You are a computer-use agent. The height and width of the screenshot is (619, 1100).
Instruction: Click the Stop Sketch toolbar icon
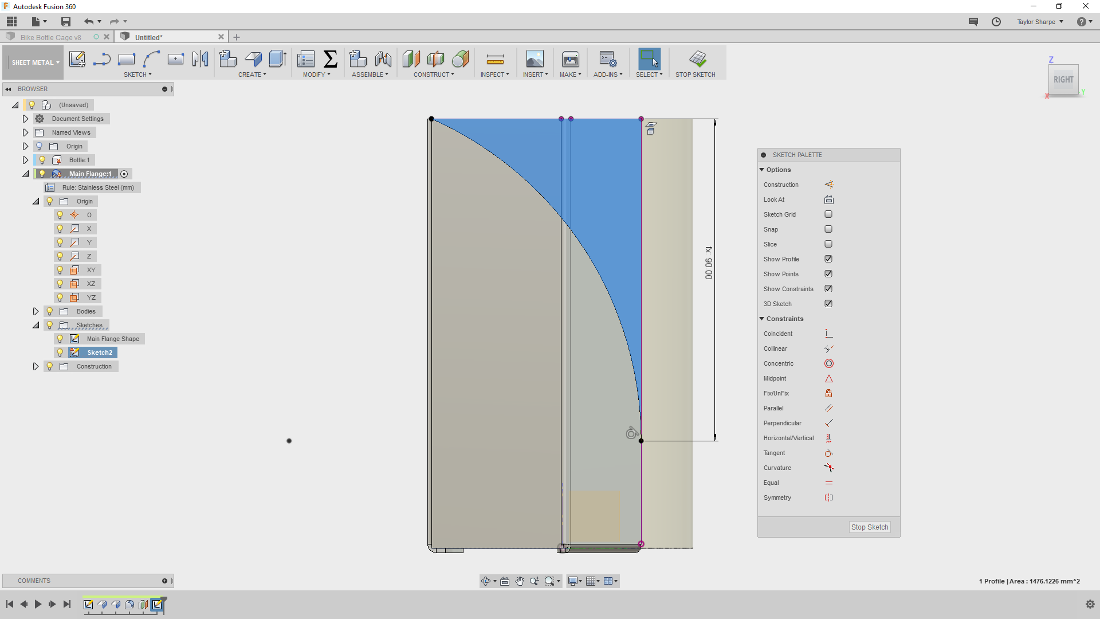pyautogui.click(x=697, y=59)
